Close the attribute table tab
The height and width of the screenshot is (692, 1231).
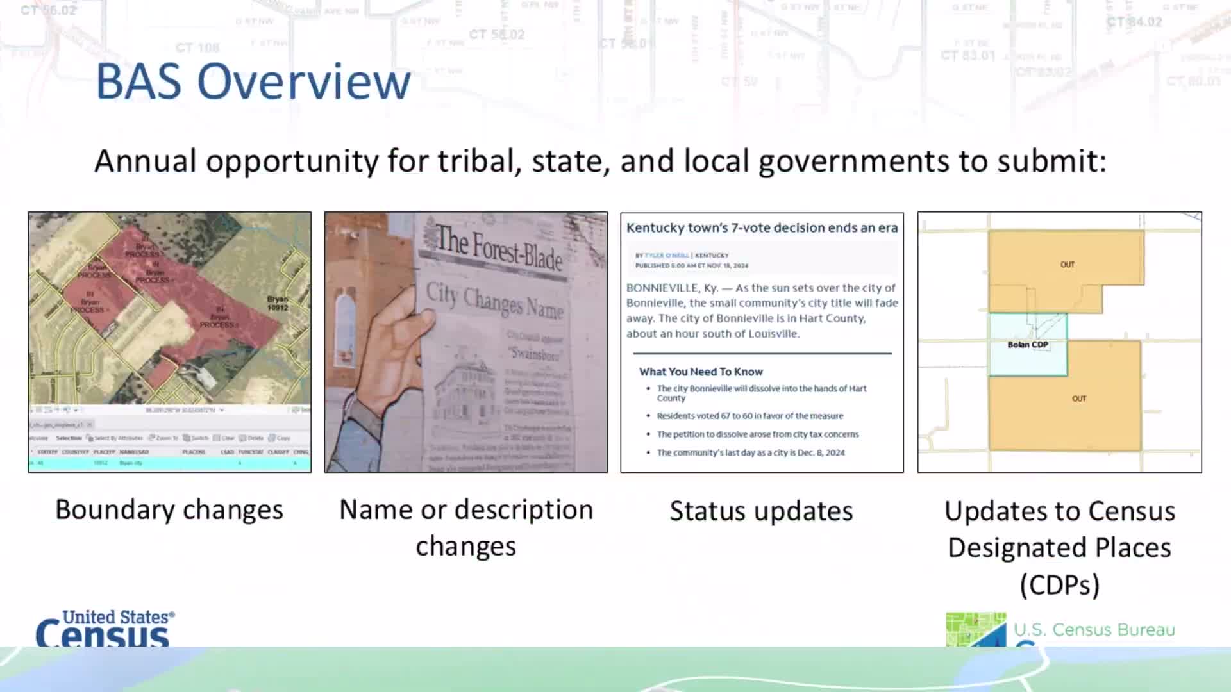(x=90, y=424)
